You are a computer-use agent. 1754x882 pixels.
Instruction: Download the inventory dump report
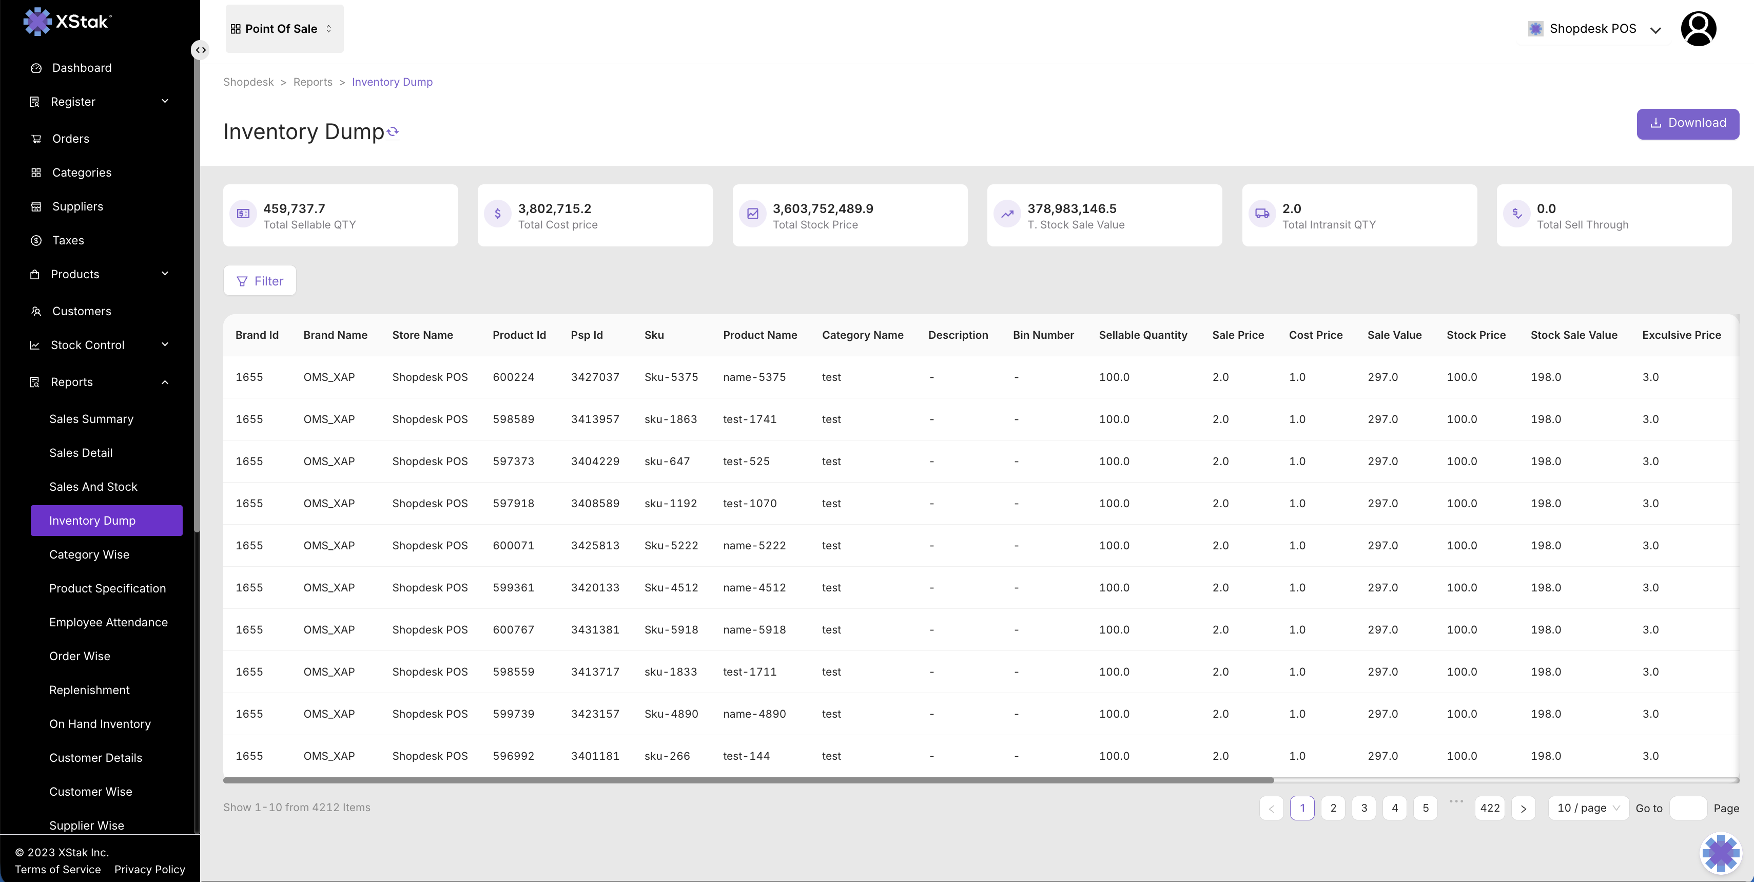point(1687,123)
